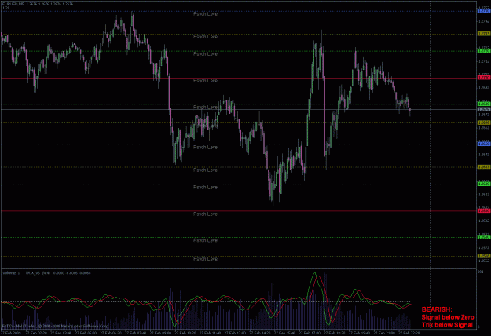Select the yellow 1.2566 price label
This screenshot has width=491, height=336.
coord(484,256)
